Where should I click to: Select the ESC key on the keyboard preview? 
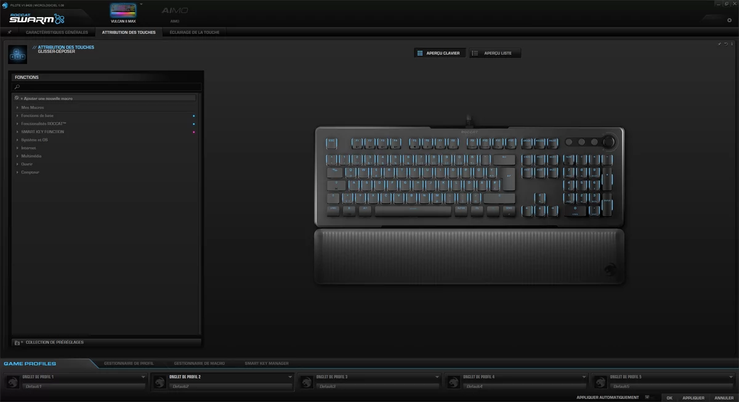333,143
